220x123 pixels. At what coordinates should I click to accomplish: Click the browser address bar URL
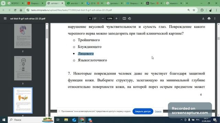(x=71, y=10)
